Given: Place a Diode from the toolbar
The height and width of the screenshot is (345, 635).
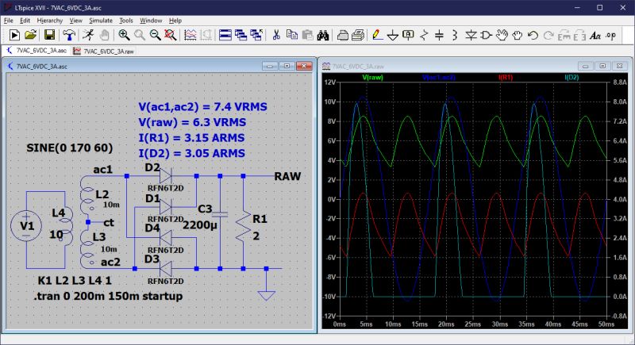Looking at the screenshot, I should [x=471, y=36].
